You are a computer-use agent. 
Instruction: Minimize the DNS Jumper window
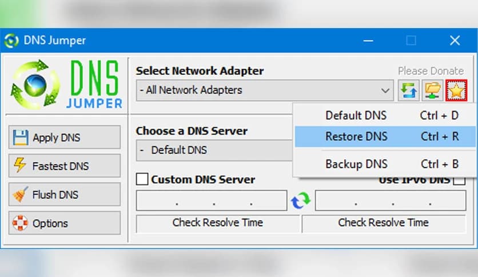pos(368,40)
